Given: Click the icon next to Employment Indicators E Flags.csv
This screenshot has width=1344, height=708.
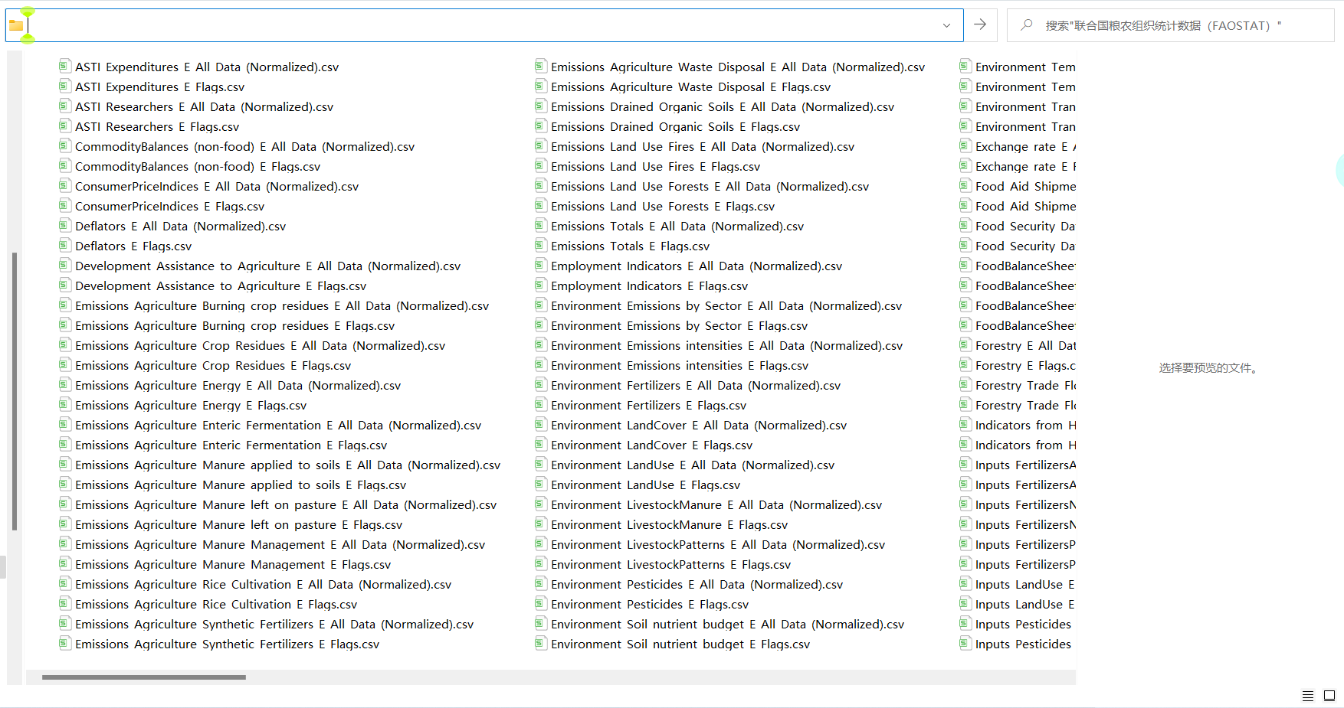Looking at the screenshot, I should 541,285.
